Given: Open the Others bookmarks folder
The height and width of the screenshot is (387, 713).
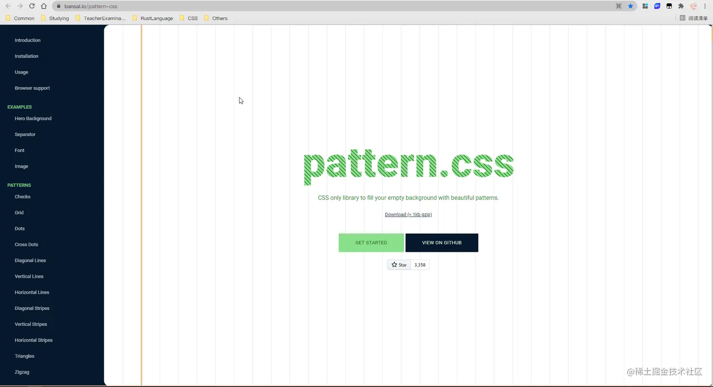Looking at the screenshot, I should tap(216, 18).
